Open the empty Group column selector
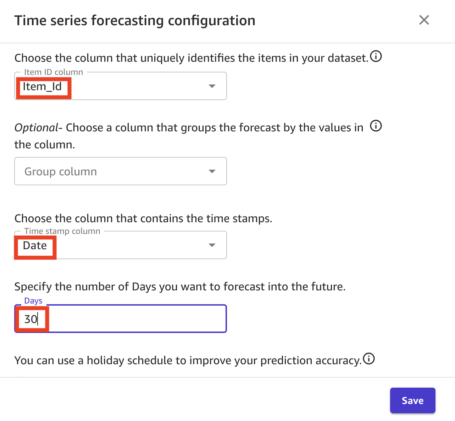455x421 pixels. coord(121,171)
